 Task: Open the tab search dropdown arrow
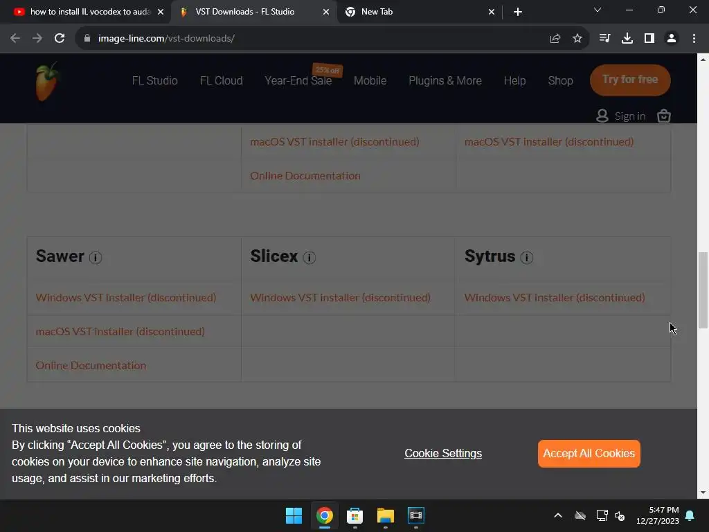(x=598, y=10)
